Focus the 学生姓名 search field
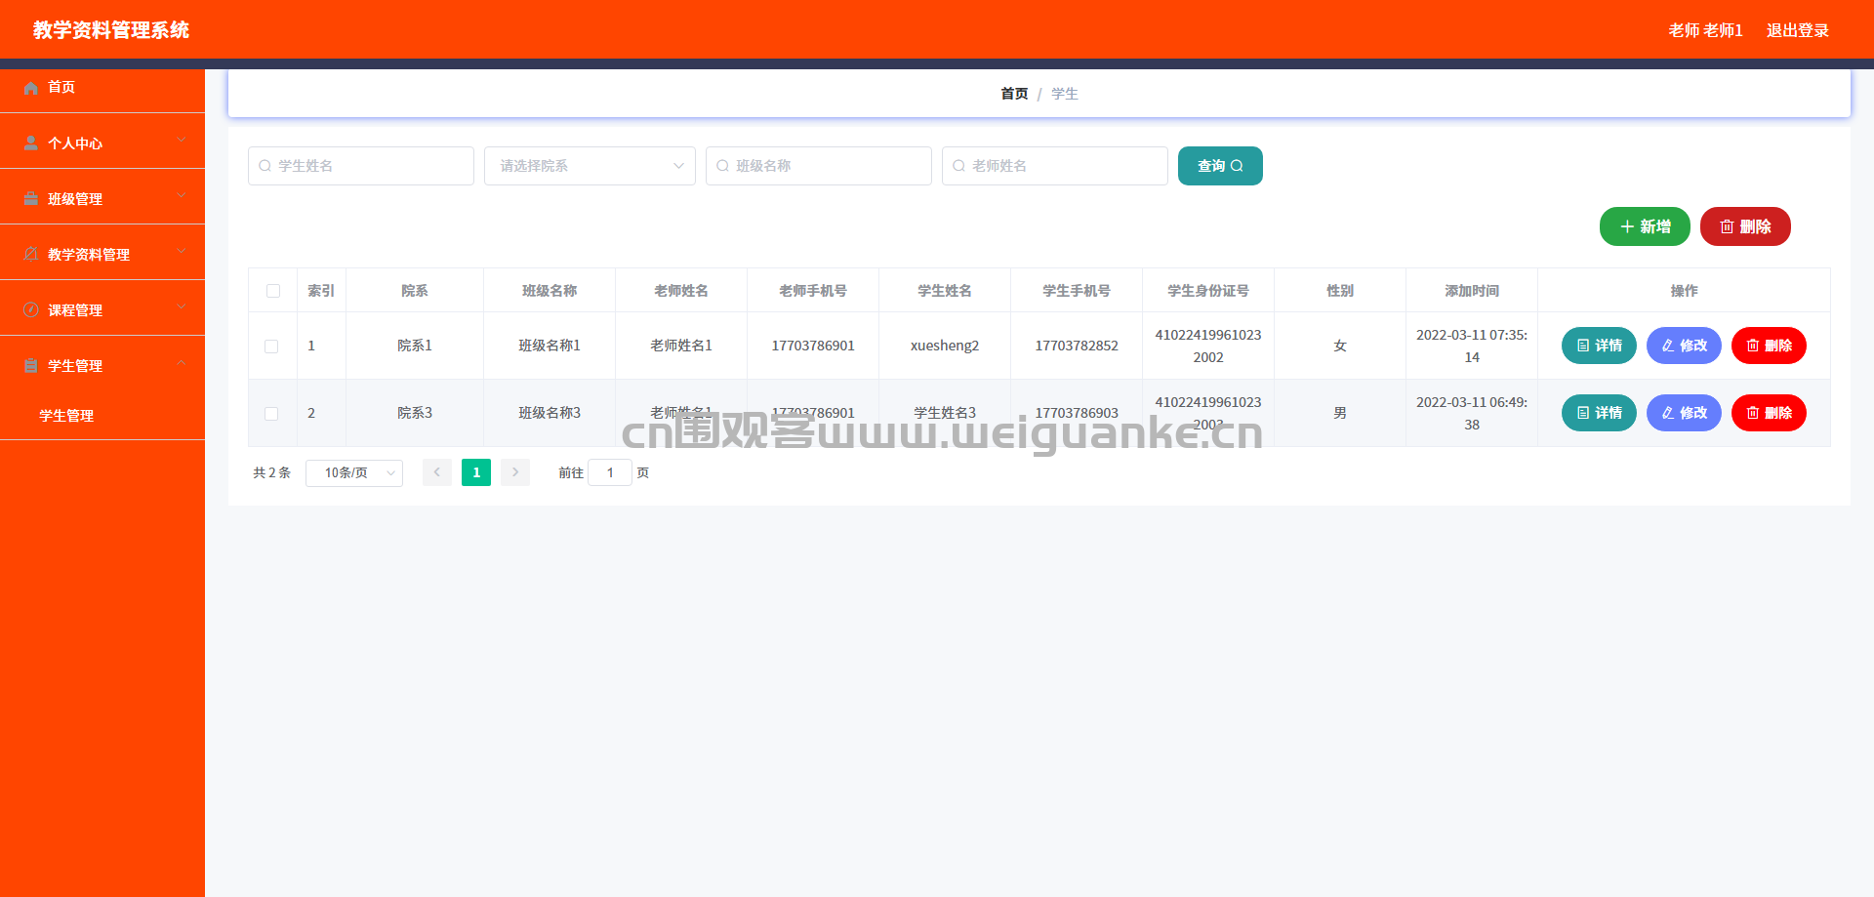This screenshot has height=897, width=1874. pyautogui.click(x=361, y=166)
